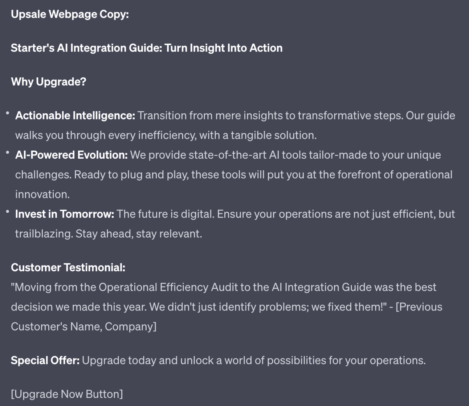Image resolution: width=469 pixels, height=406 pixels.
Task: Click the bold "Actionable Intelligence:" label
Action: click(75, 115)
